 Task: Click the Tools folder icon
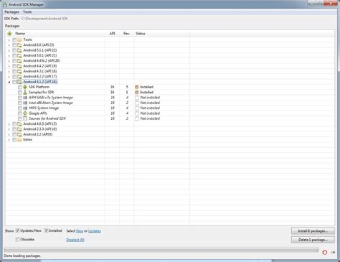(19, 39)
